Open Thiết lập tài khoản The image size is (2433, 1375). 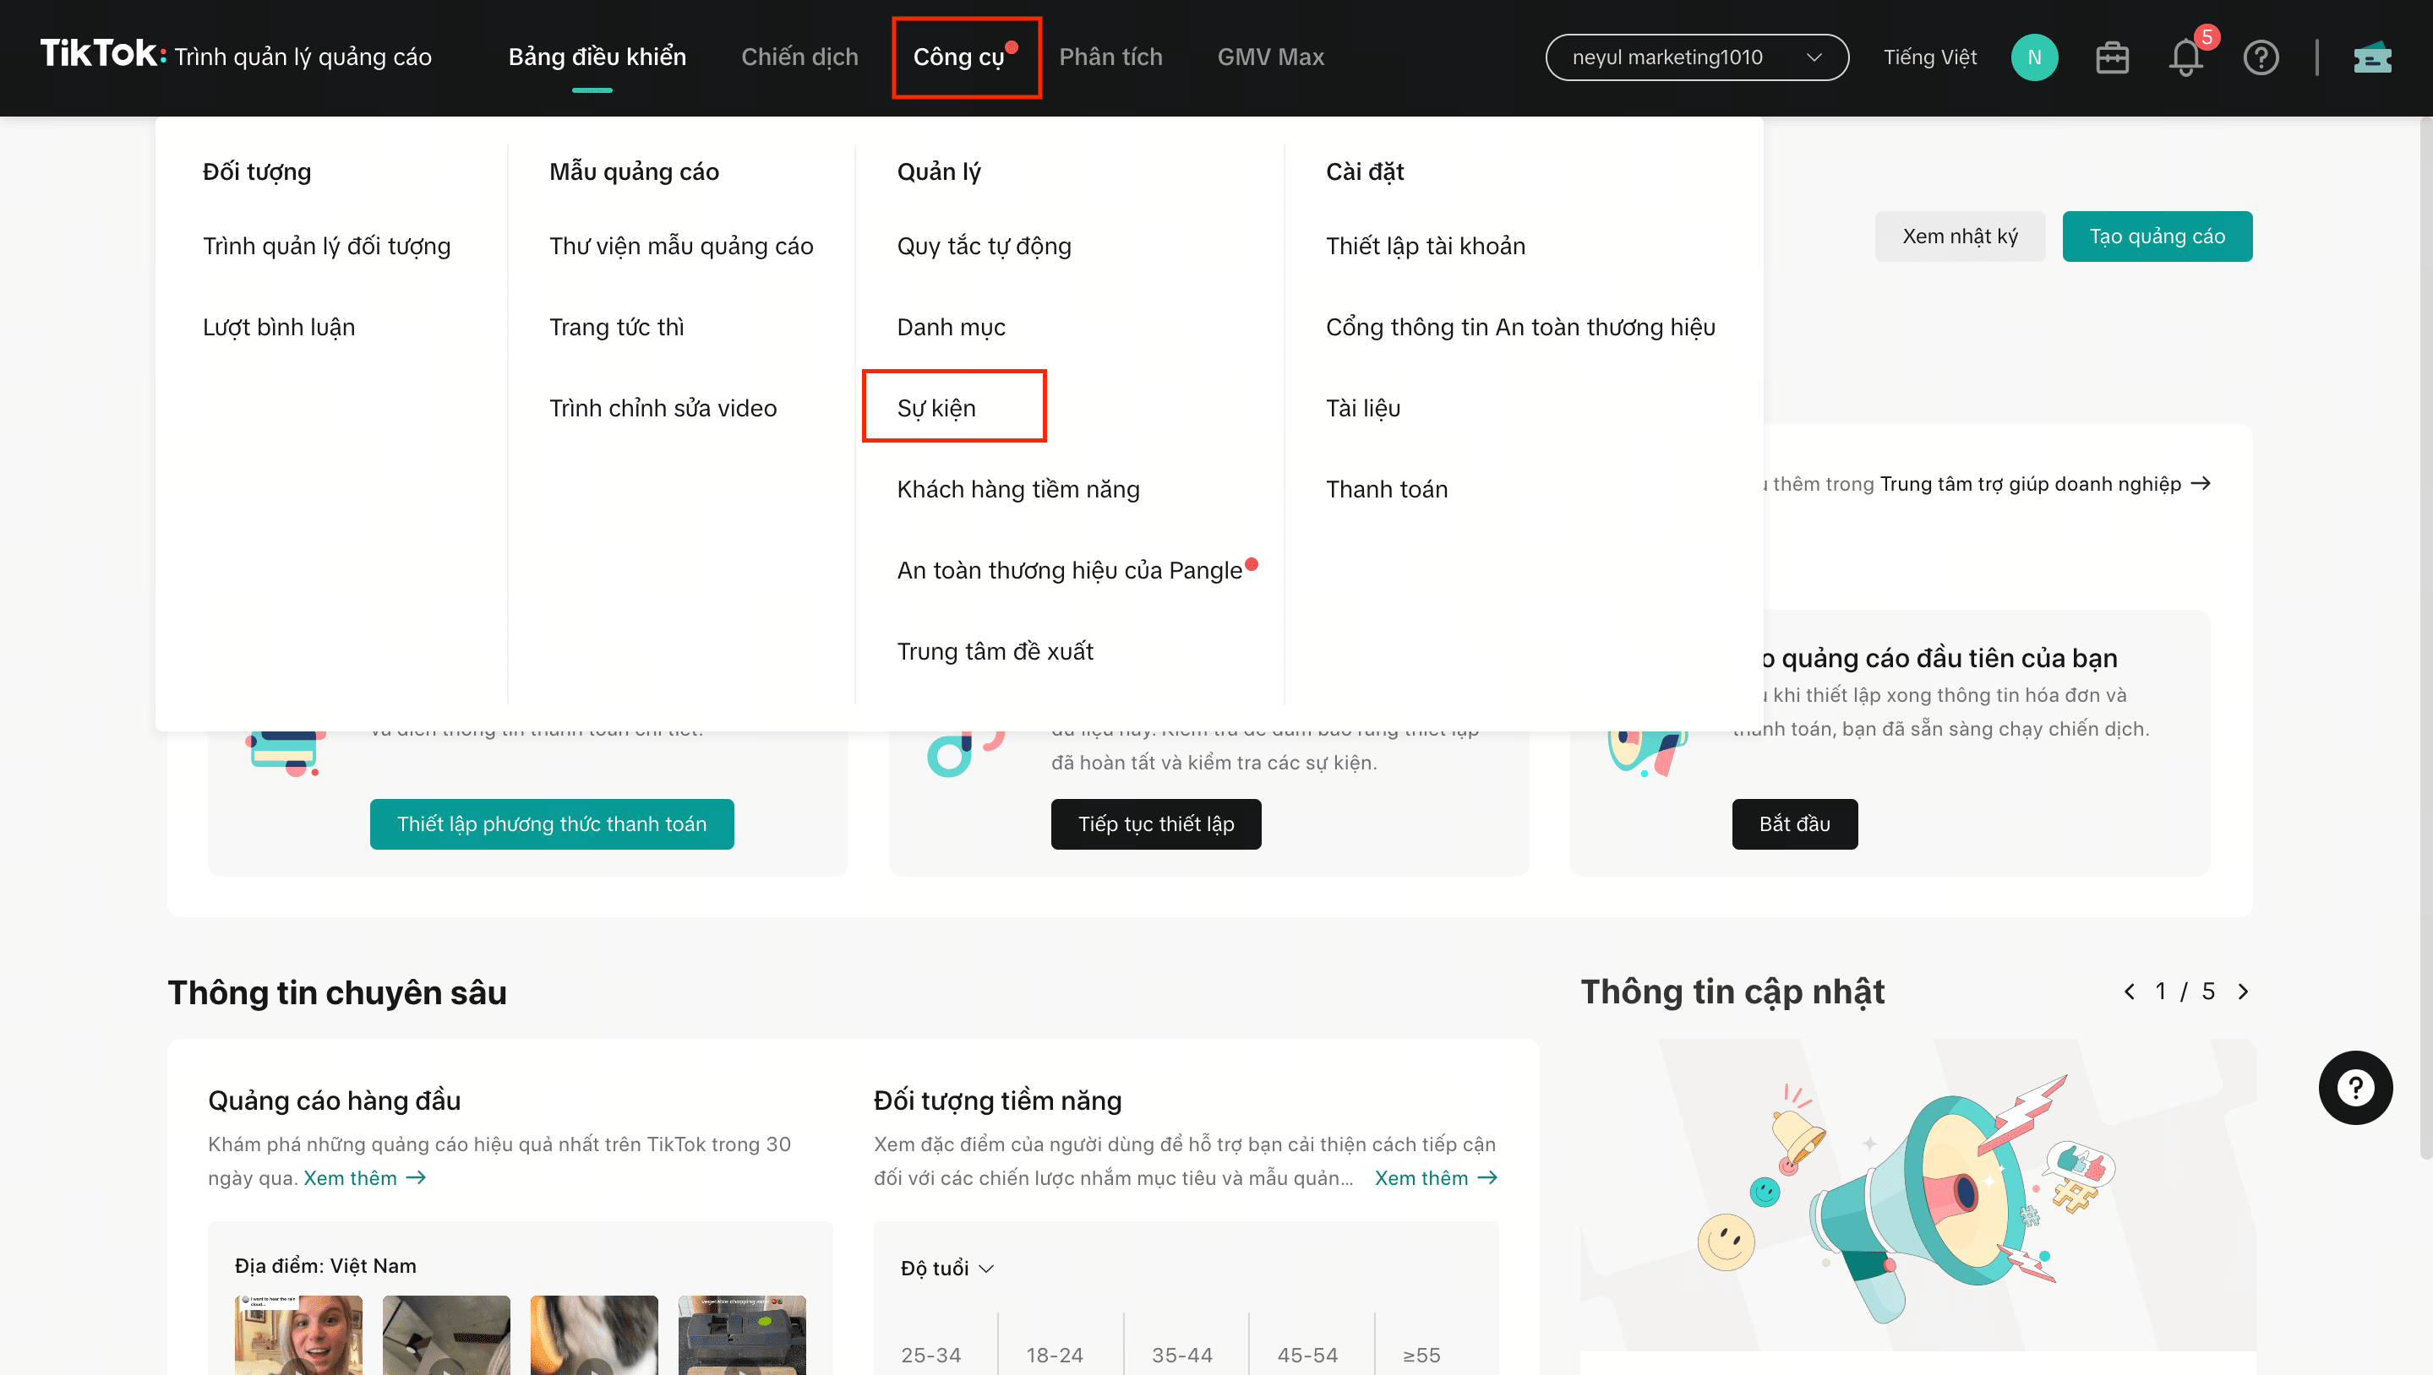[x=1425, y=247]
